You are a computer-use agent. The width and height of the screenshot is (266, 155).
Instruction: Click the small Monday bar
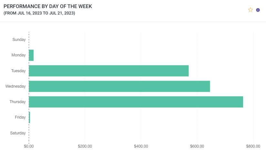tap(31, 55)
